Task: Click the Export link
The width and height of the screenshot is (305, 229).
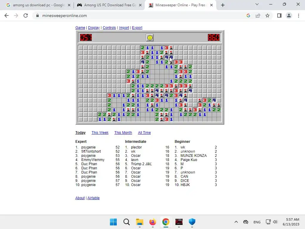Action: coord(137,28)
